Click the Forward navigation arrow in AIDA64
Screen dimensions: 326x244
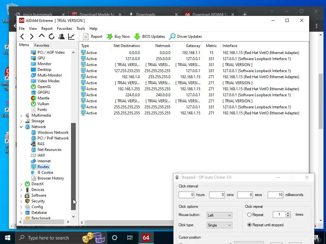(32, 37)
